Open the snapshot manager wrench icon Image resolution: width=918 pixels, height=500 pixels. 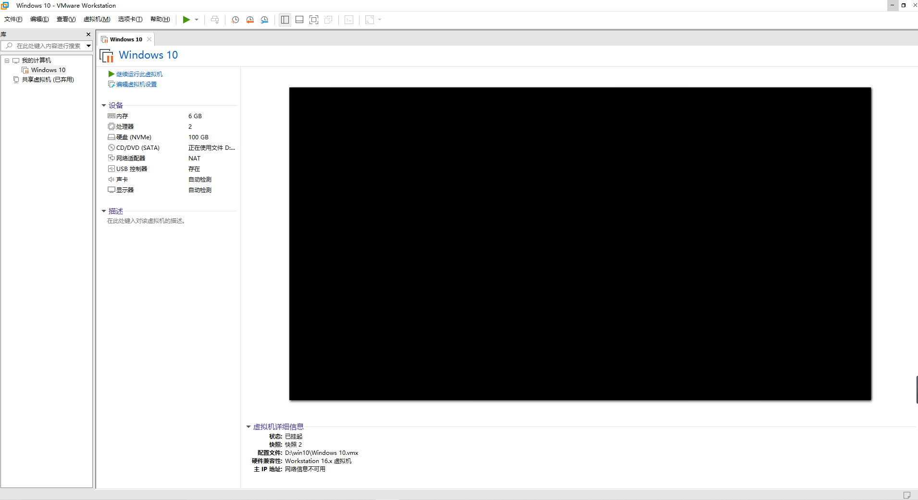tap(264, 20)
